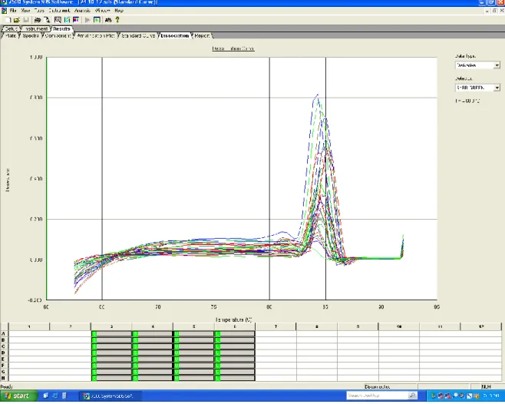Select plate column header 8
This screenshot has width=505, height=404.
tap(317, 326)
